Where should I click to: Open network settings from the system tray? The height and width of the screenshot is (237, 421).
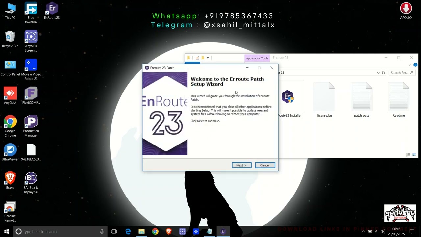377,232
